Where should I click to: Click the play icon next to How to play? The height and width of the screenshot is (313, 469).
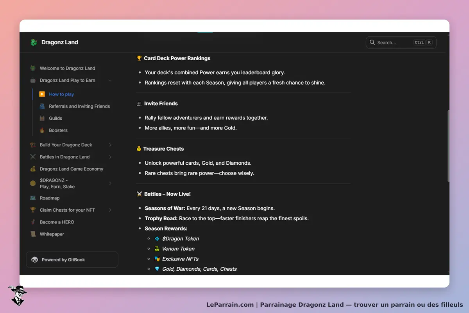(42, 94)
